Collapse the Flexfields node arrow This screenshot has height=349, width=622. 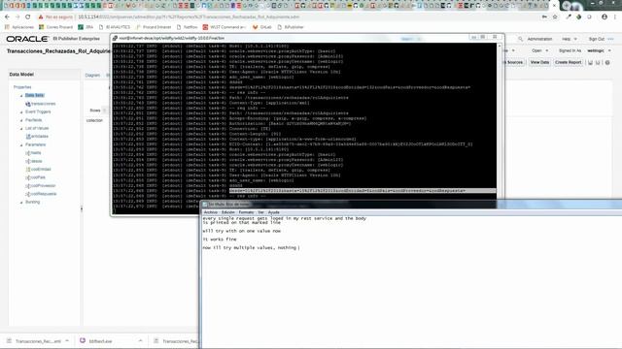pyautogui.click(x=21, y=120)
